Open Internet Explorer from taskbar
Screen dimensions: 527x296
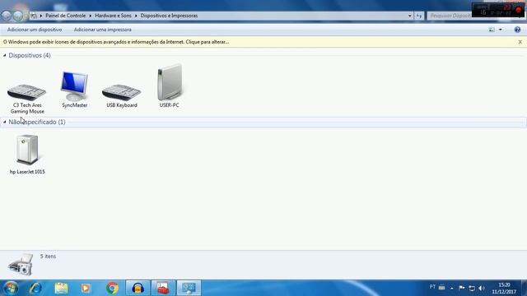click(x=35, y=289)
